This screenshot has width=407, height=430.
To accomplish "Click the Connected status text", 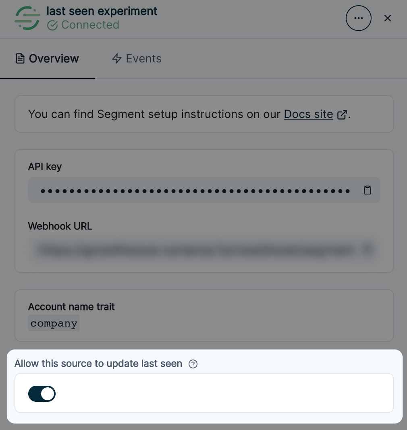I will [x=90, y=25].
